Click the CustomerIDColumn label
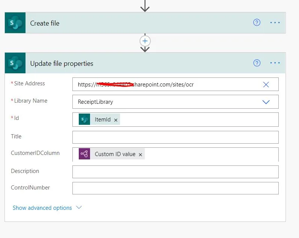This screenshot has width=299, height=238. 35,153
